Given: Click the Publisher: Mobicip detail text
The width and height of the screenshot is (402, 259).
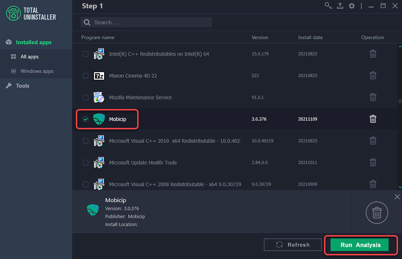Looking at the screenshot, I should pyautogui.click(x=125, y=216).
